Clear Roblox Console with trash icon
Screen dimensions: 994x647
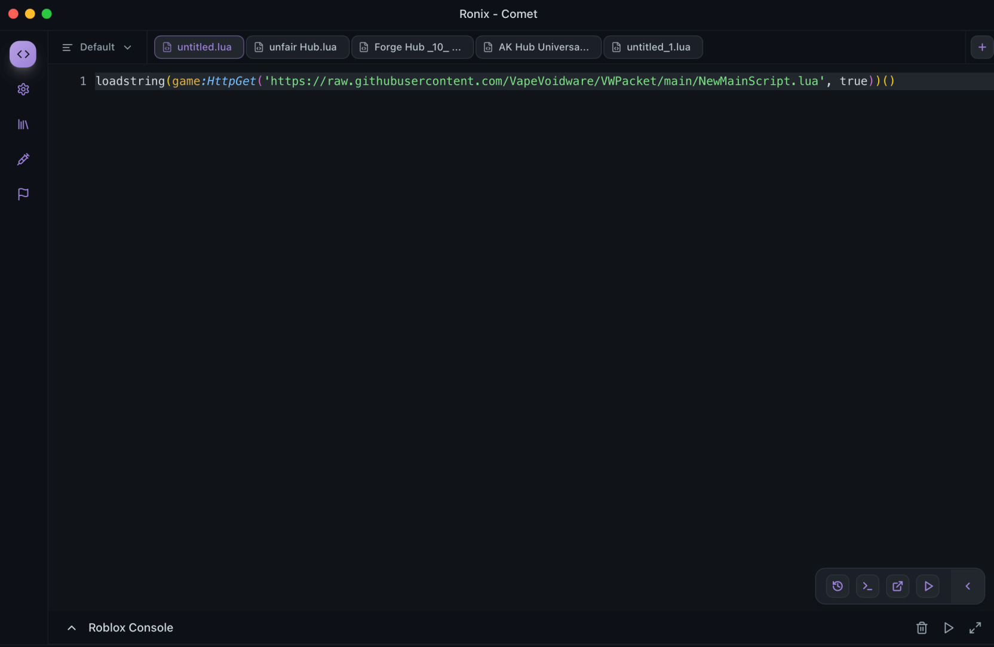pyautogui.click(x=922, y=628)
